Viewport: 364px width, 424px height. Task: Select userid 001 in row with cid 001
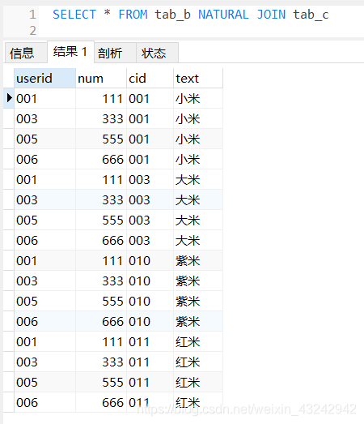44,98
